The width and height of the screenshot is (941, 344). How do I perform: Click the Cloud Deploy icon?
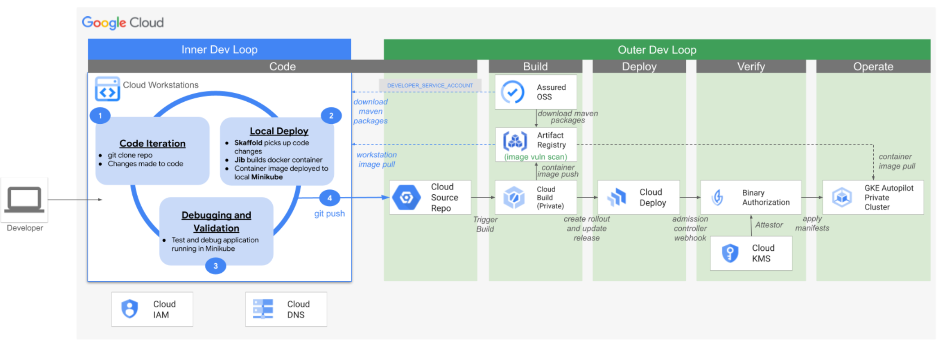click(617, 197)
